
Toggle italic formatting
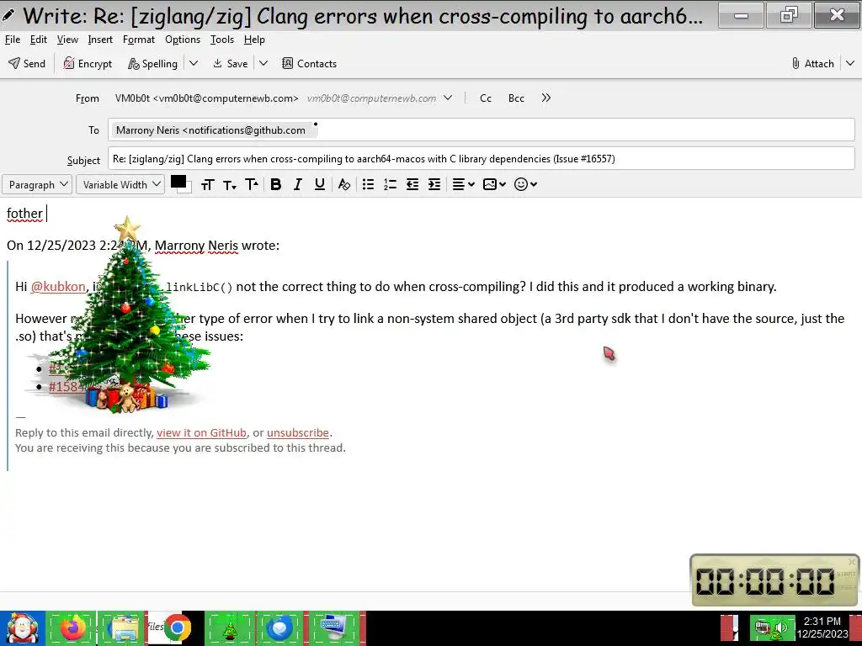pos(297,184)
